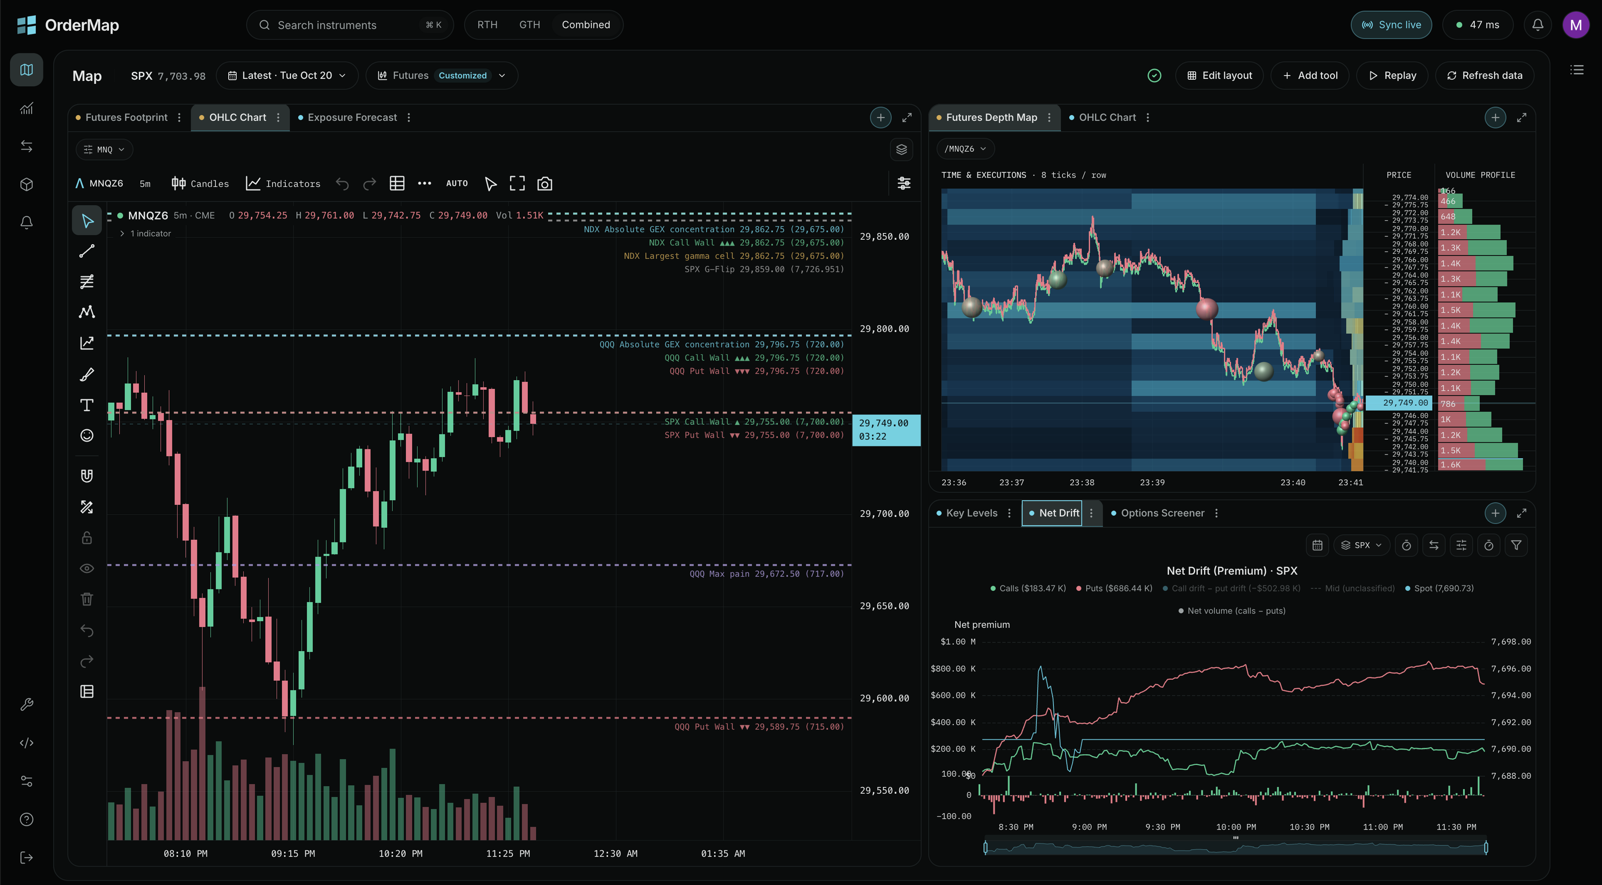Click Refresh data button
1602x885 pixels.
click(1484, 75)
